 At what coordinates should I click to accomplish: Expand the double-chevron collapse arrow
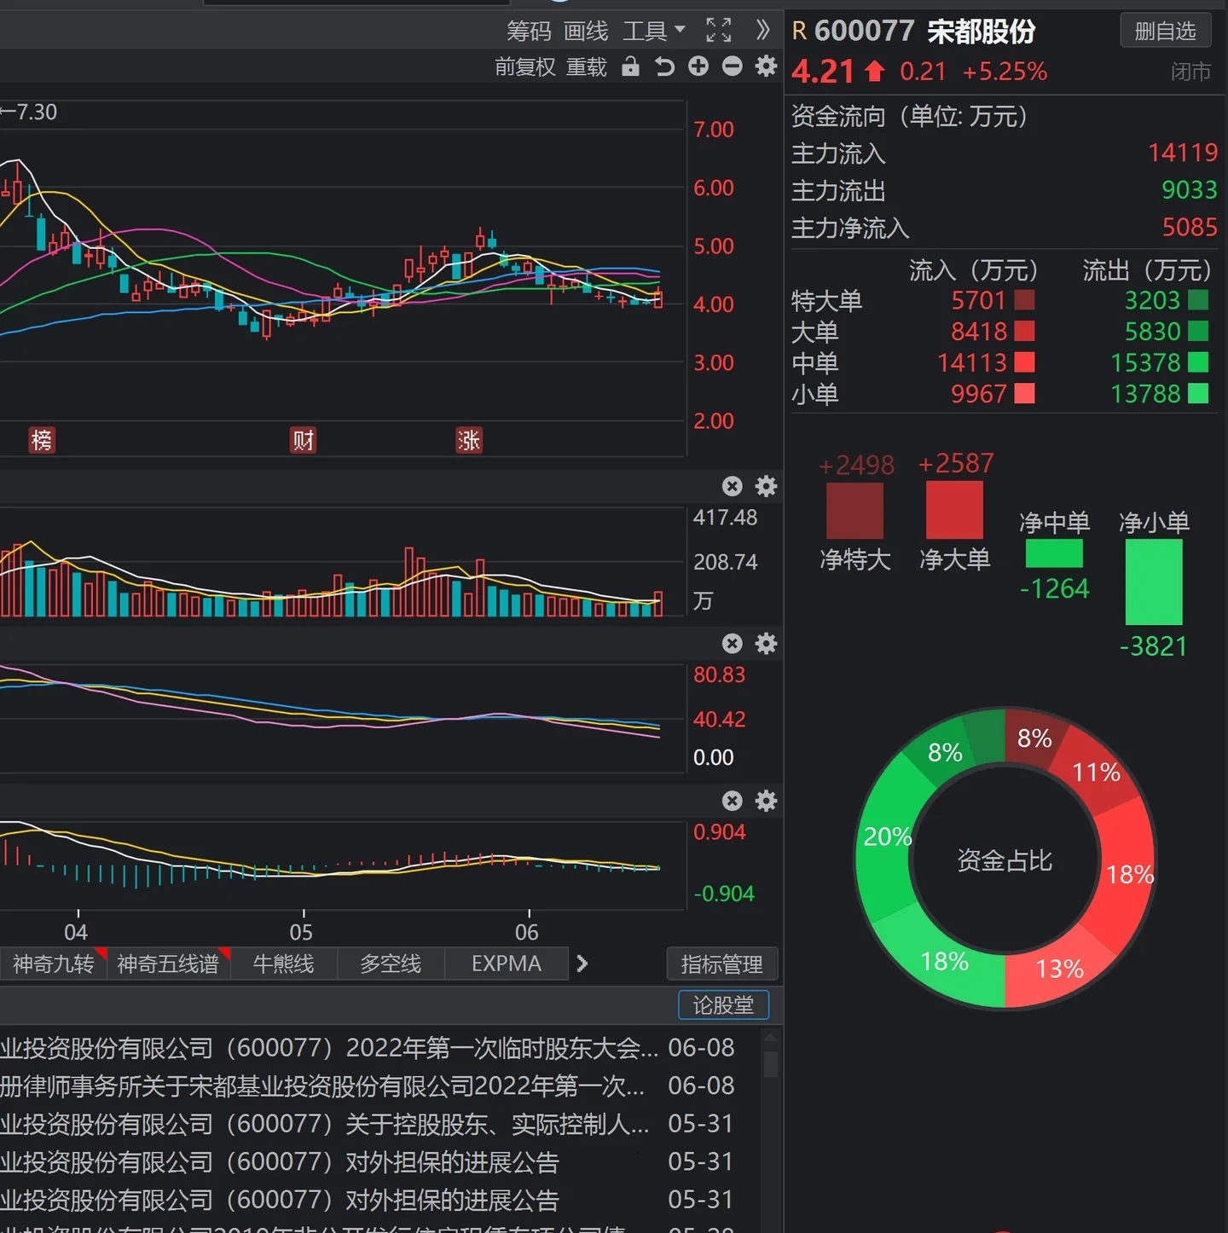(x=762, y=31)
